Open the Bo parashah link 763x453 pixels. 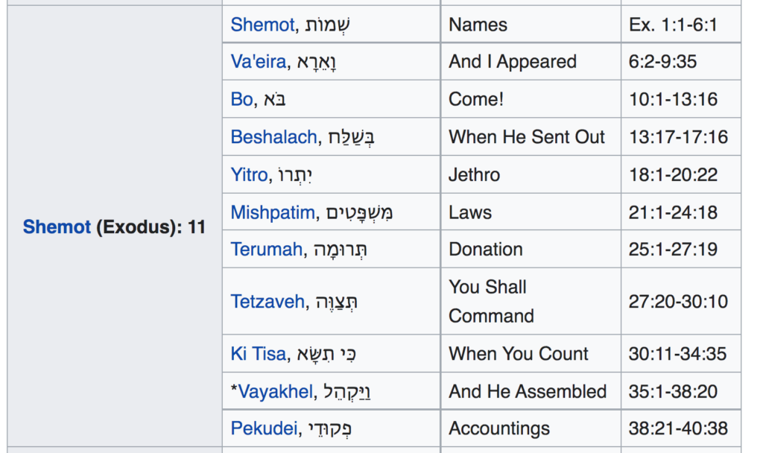(241, 100)
